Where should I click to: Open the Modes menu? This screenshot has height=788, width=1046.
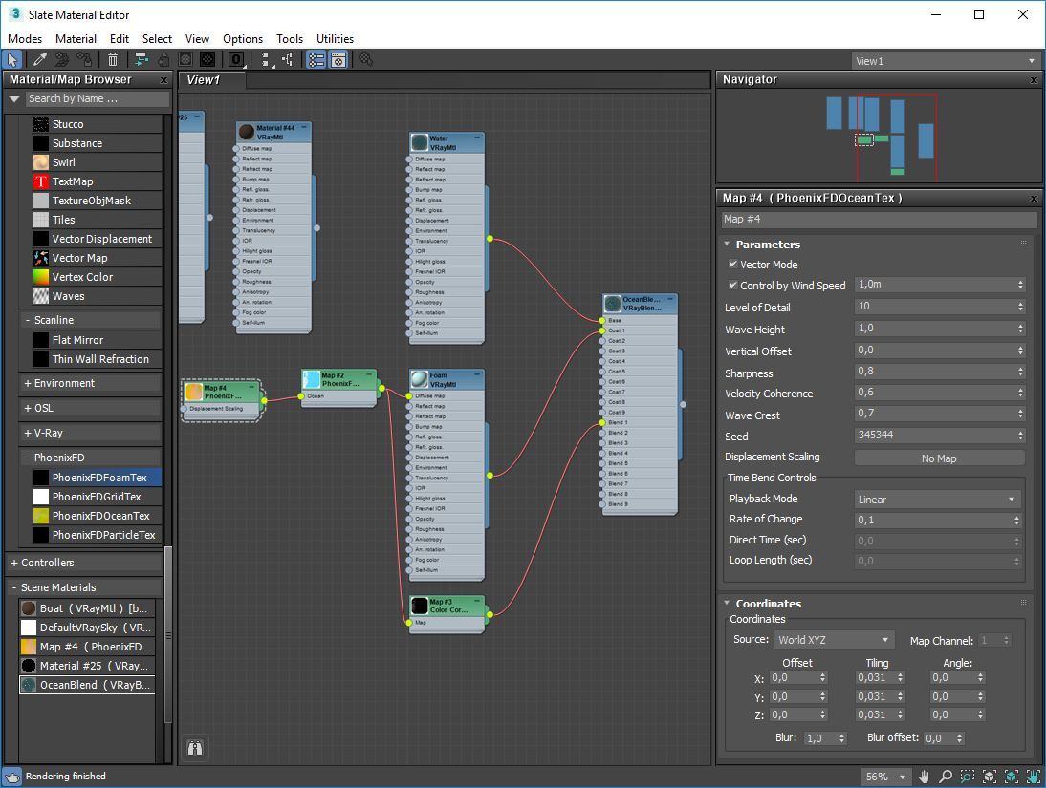click(25, 38)
